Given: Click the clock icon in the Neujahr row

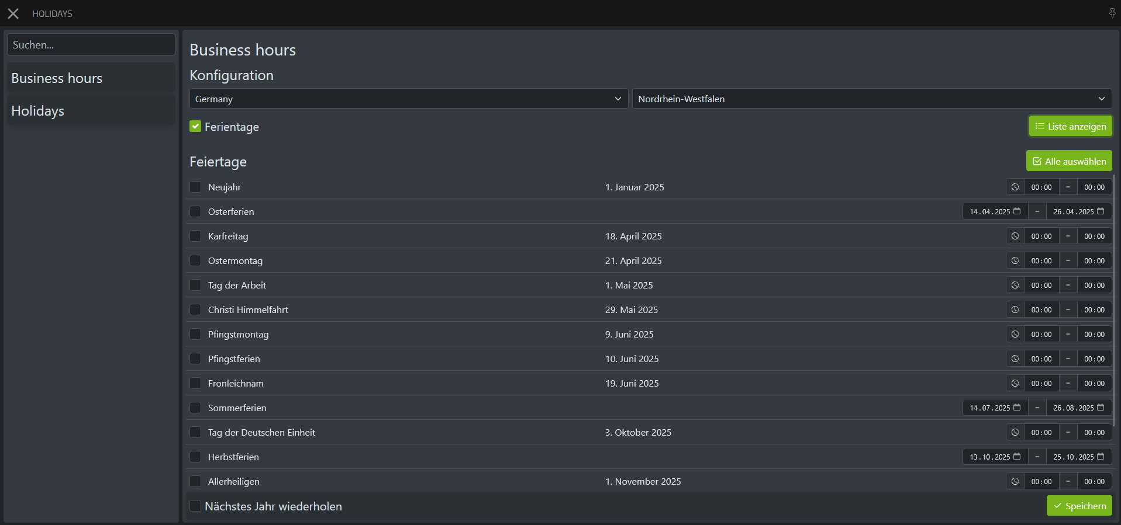Looking at the screenshot, I should point(1015,187).
